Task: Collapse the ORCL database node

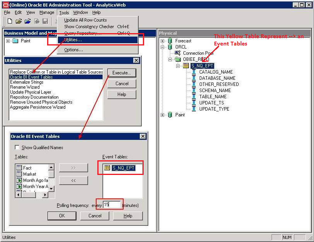Action: (162, 47)
